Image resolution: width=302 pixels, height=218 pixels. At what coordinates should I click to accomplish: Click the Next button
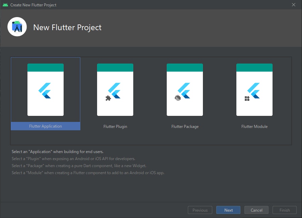228,210
